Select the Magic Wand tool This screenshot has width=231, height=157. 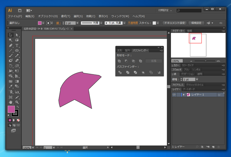[11, 40]
